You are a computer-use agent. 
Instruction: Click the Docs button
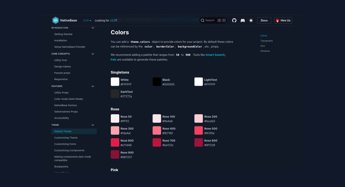[x=264, y=21]
